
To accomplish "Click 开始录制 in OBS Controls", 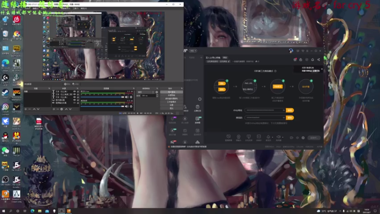I will click(x=171, y=96).
